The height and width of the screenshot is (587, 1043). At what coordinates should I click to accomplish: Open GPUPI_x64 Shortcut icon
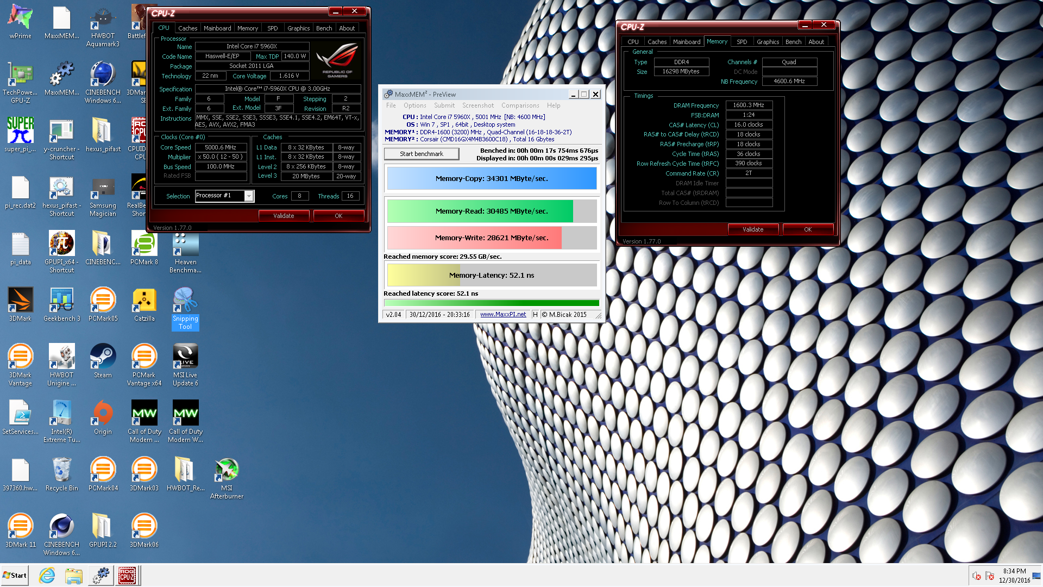pyautogui.click(x=61, y=252)
